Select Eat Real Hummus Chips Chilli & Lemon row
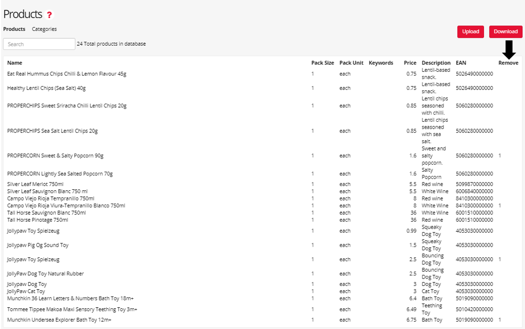Image resolution: width=525 pixels, height=329 pixels. tap(66, 74)
